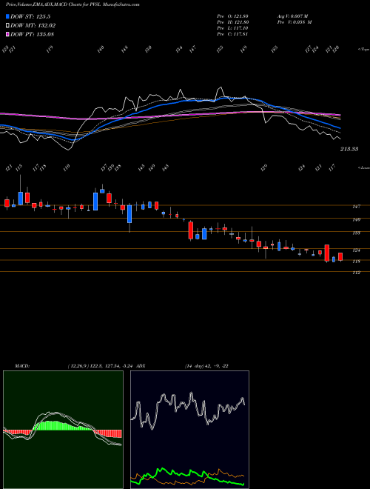370x489 pixels.
Task: Click the 154 tops label
Action: pos(179,49)
